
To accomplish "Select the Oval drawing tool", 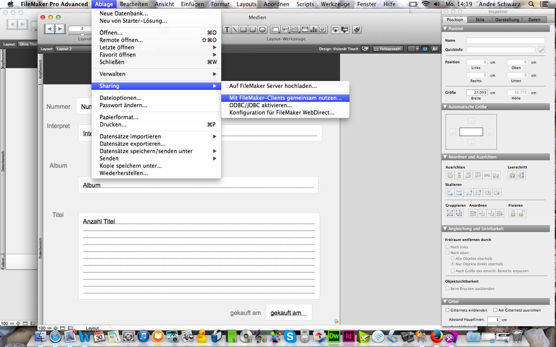I will coord(262,30).
